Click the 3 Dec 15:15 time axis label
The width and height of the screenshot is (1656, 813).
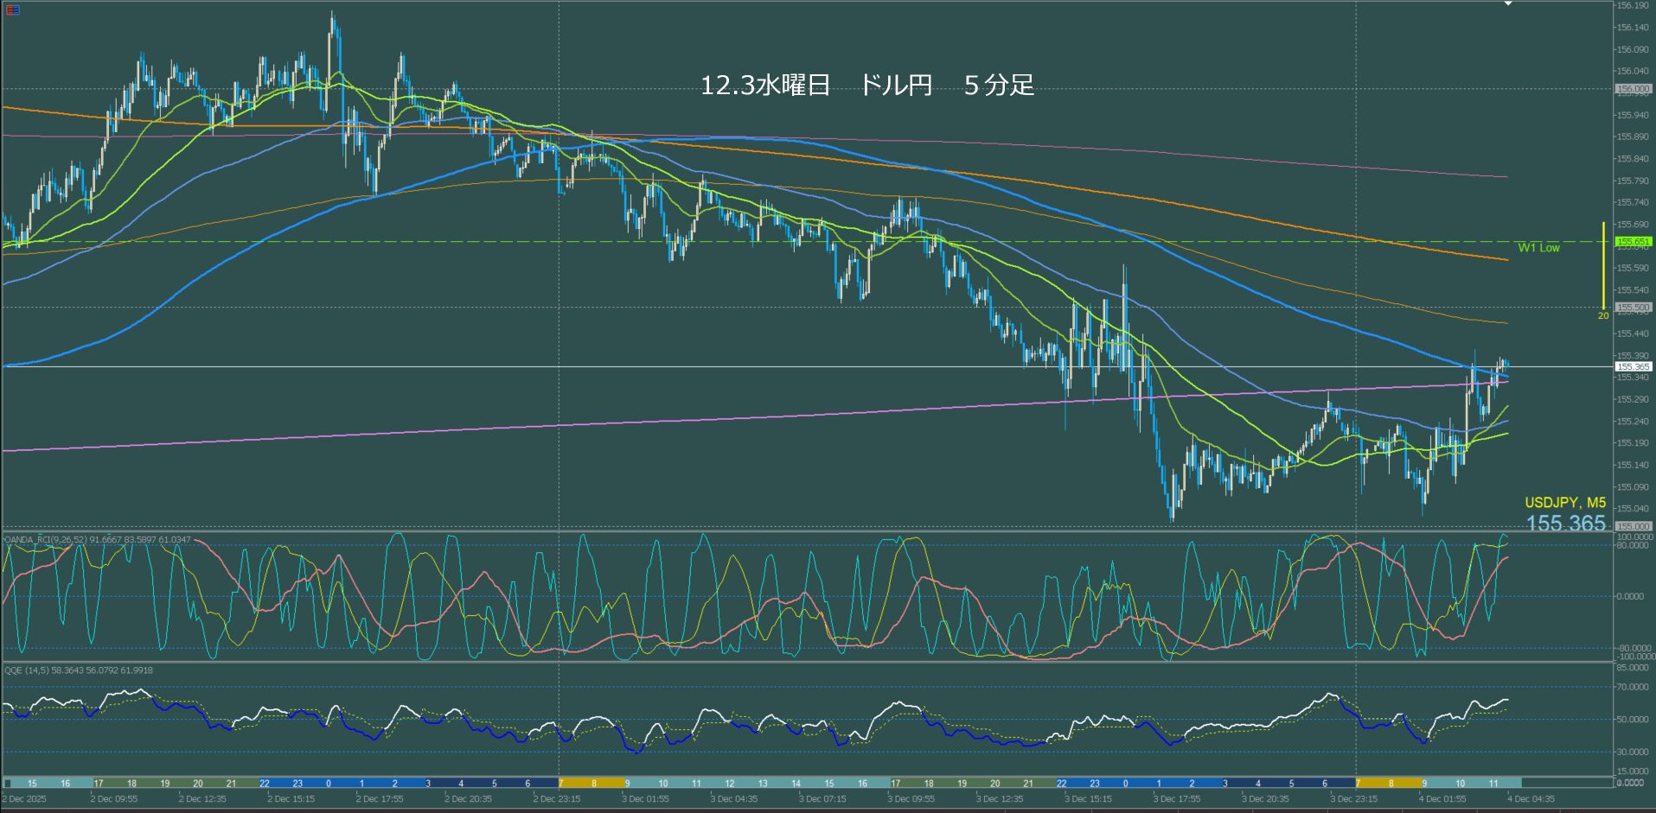click(1088, 799)
